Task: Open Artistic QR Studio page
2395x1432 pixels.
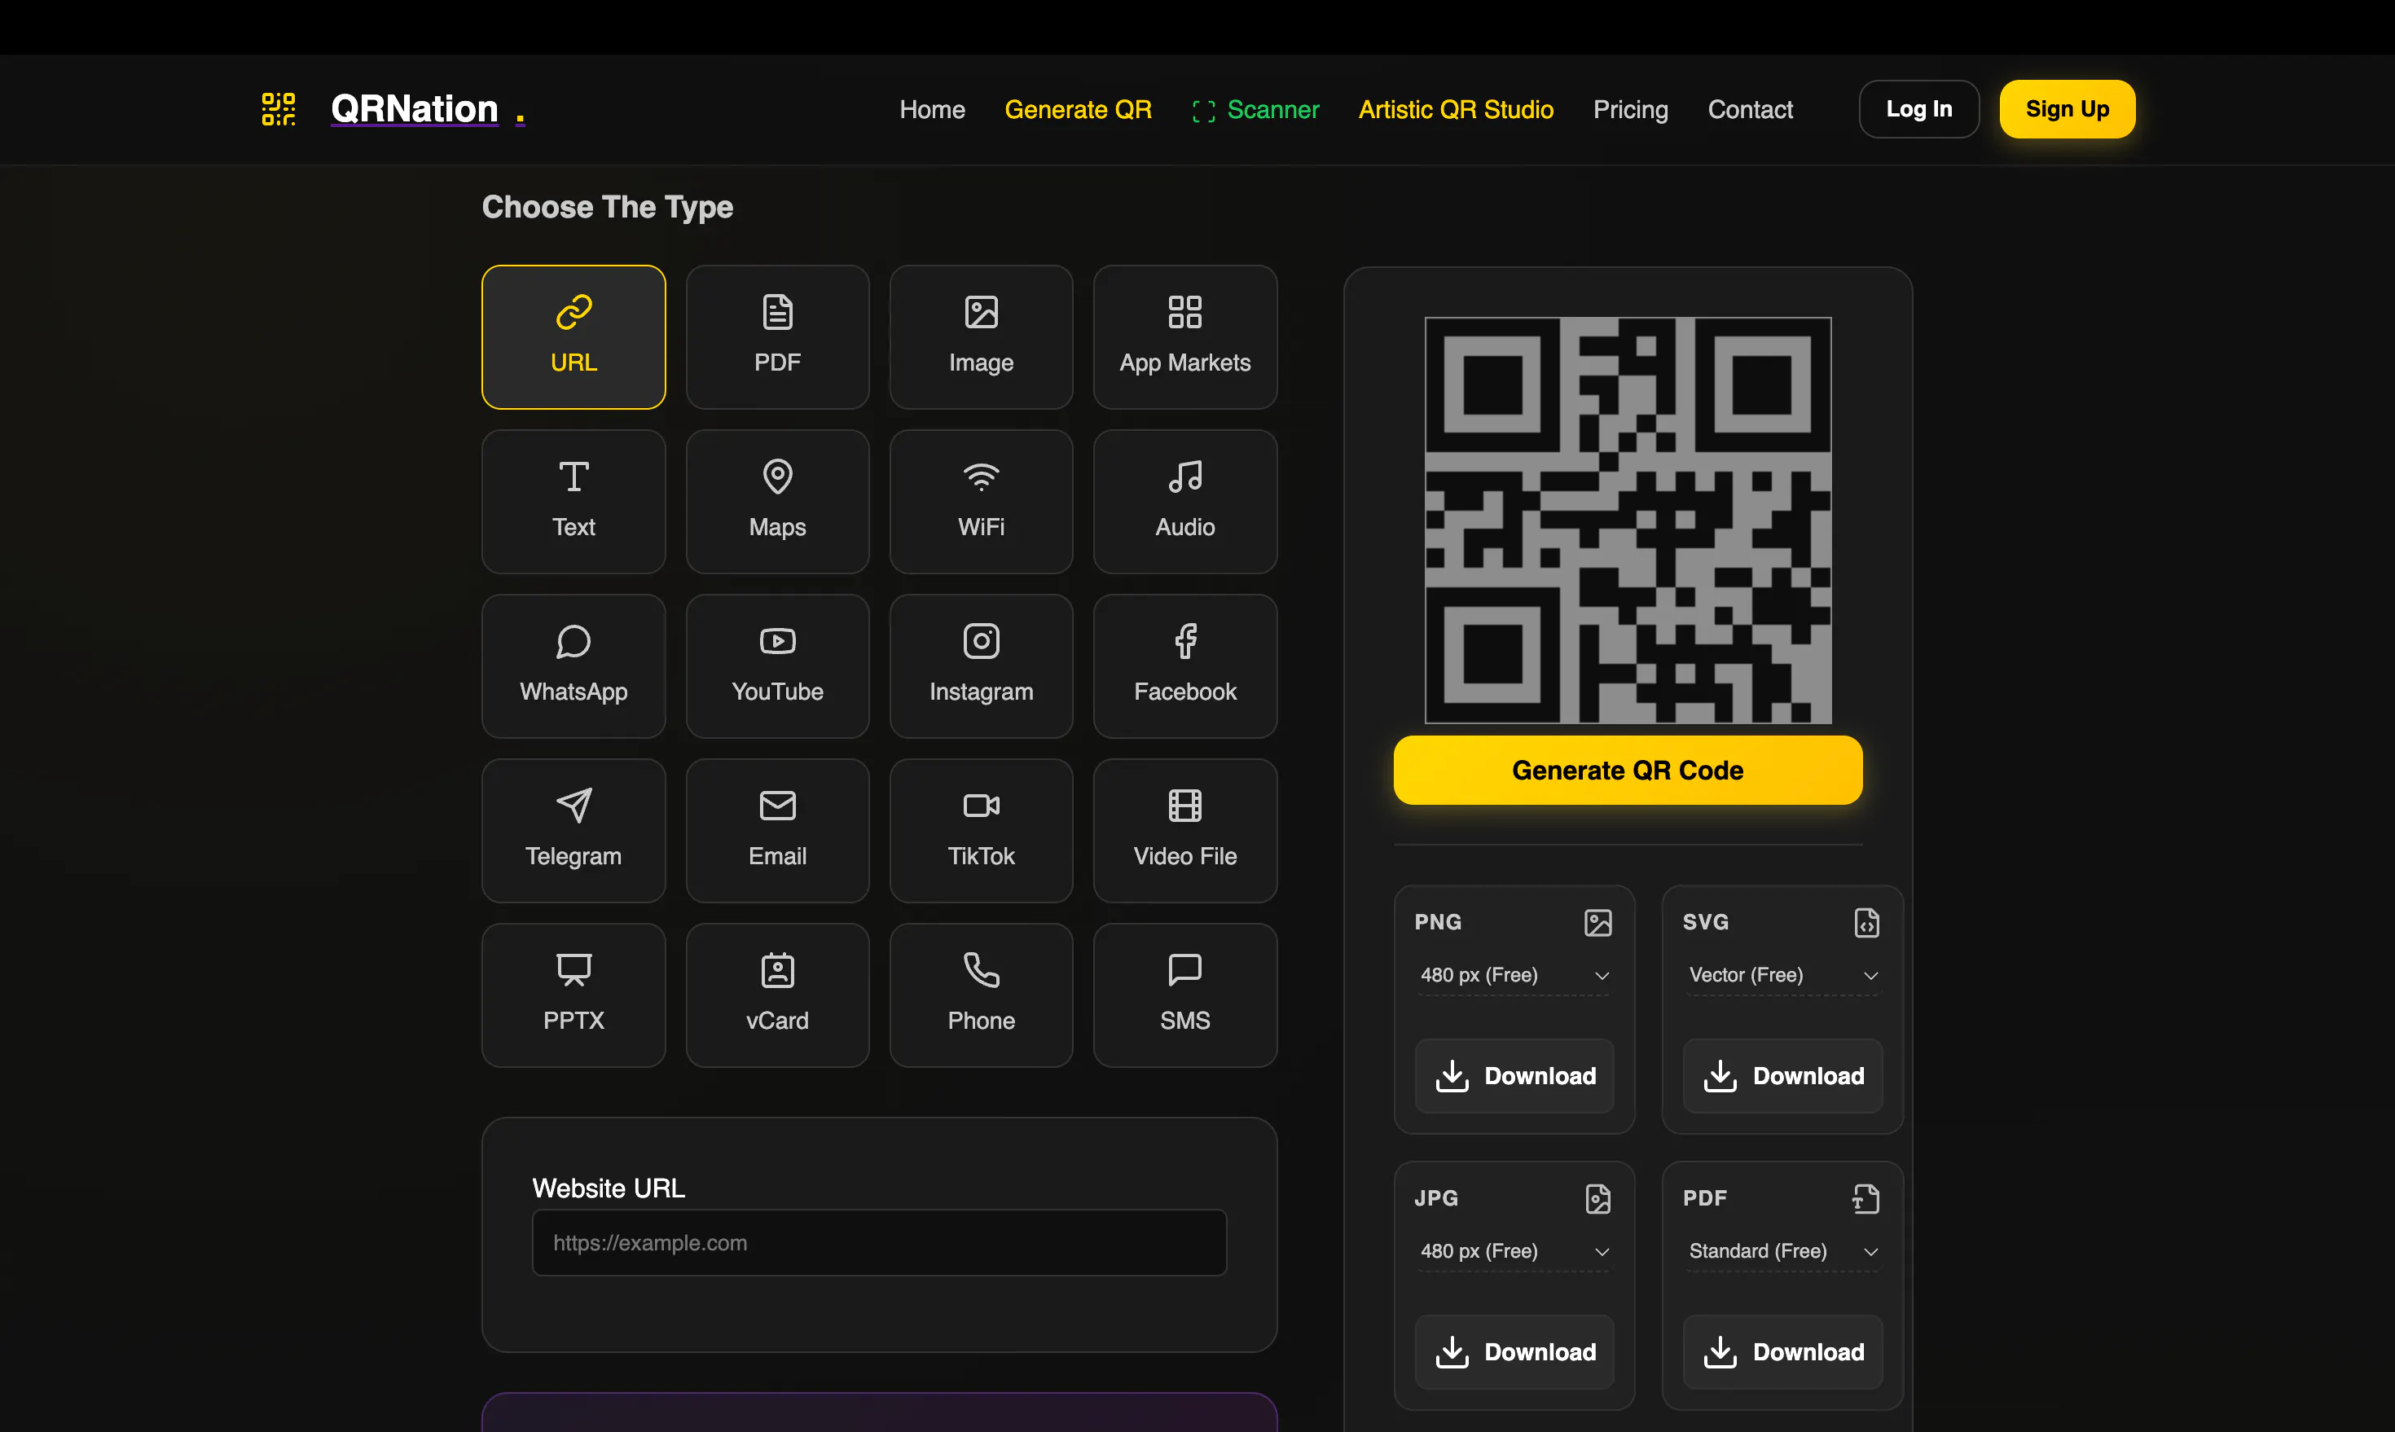Action: pyautogui.click(x=1456, y=109)
